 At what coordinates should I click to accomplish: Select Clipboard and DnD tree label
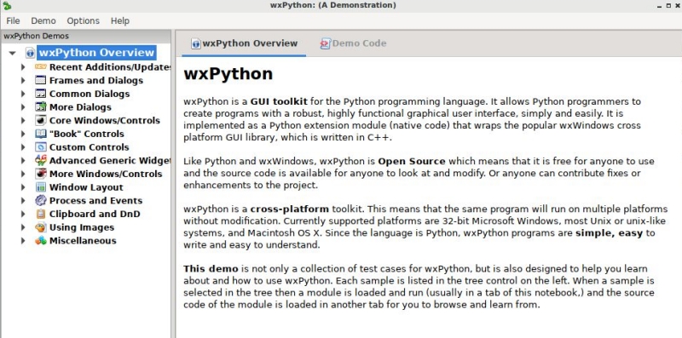[95, 214]
